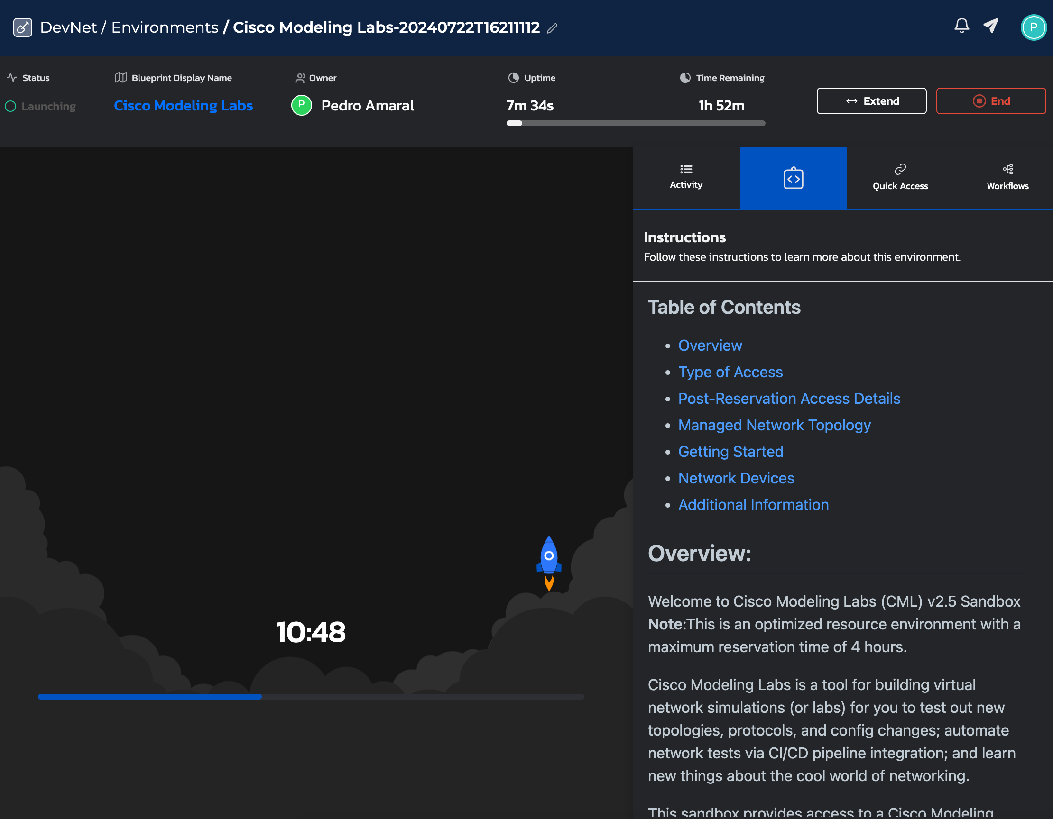Open Managed Network Topology link
Viewport: 1053px width, 819px height.
tap(774, 425)
